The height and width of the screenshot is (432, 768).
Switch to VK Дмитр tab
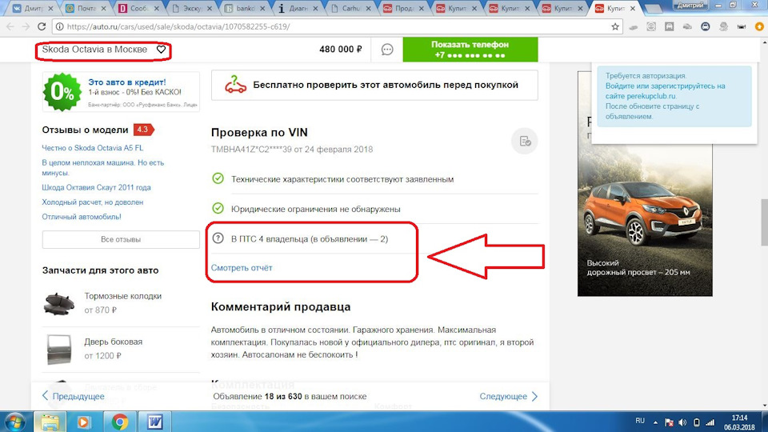[x=31, y=8]
